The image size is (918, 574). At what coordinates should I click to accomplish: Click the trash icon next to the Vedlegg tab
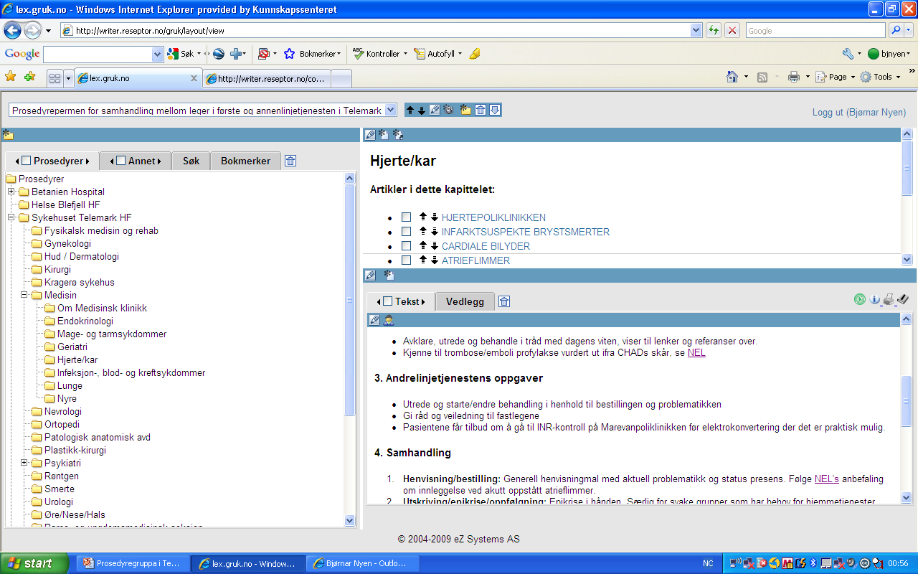(x=503, y=301)
